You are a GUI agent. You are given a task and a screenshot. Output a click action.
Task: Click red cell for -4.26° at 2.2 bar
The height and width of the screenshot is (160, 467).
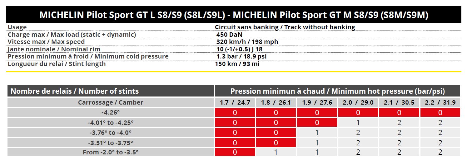click(x=440, y=112)
